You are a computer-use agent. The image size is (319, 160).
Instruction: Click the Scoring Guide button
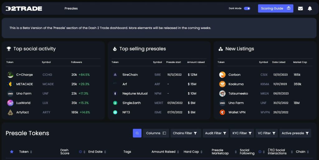[276, 8]
